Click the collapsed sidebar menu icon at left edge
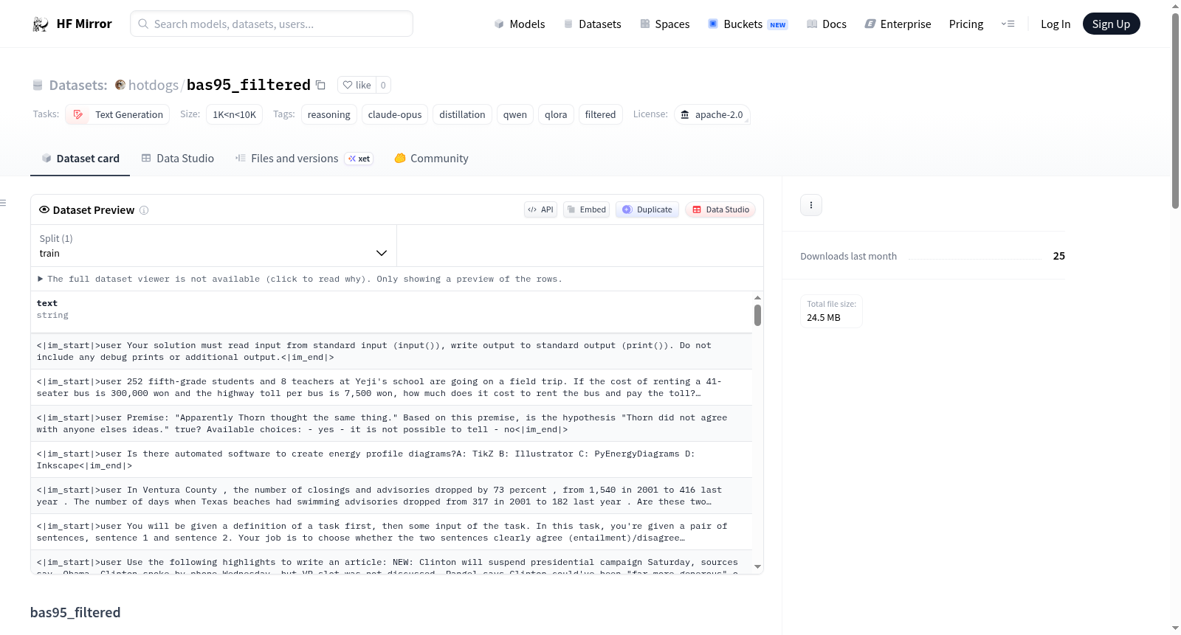This screenshot has height=635, width=1181. point(3,203)
